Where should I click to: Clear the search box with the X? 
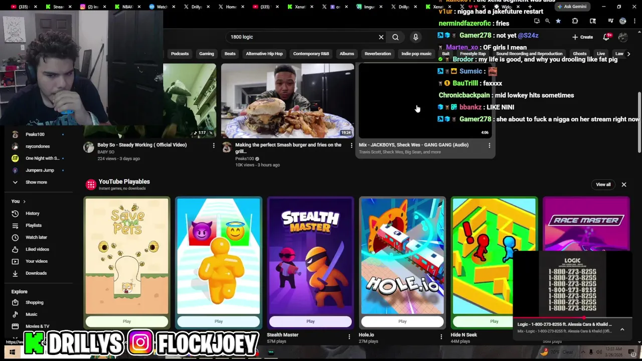[381, 37]
